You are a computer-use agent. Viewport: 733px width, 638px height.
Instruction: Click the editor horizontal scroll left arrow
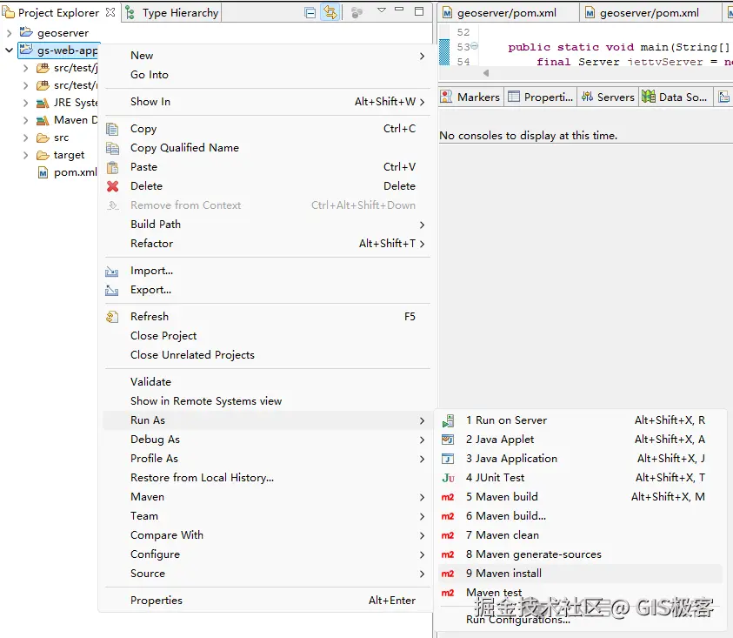point(486,73)
